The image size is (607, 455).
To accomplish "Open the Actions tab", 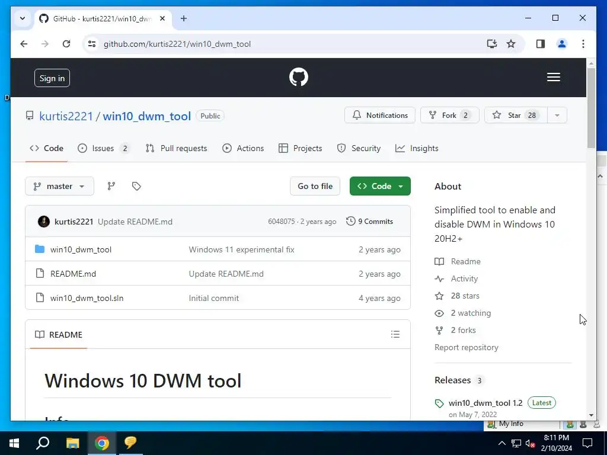I will (243, 148).
